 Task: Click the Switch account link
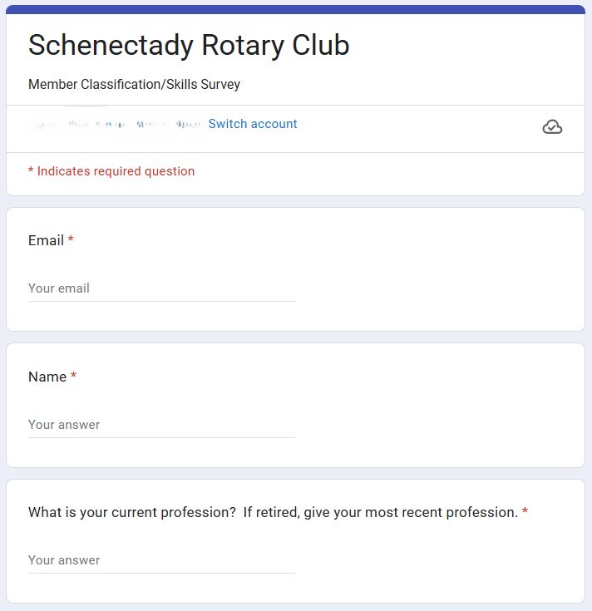(253, 124)
